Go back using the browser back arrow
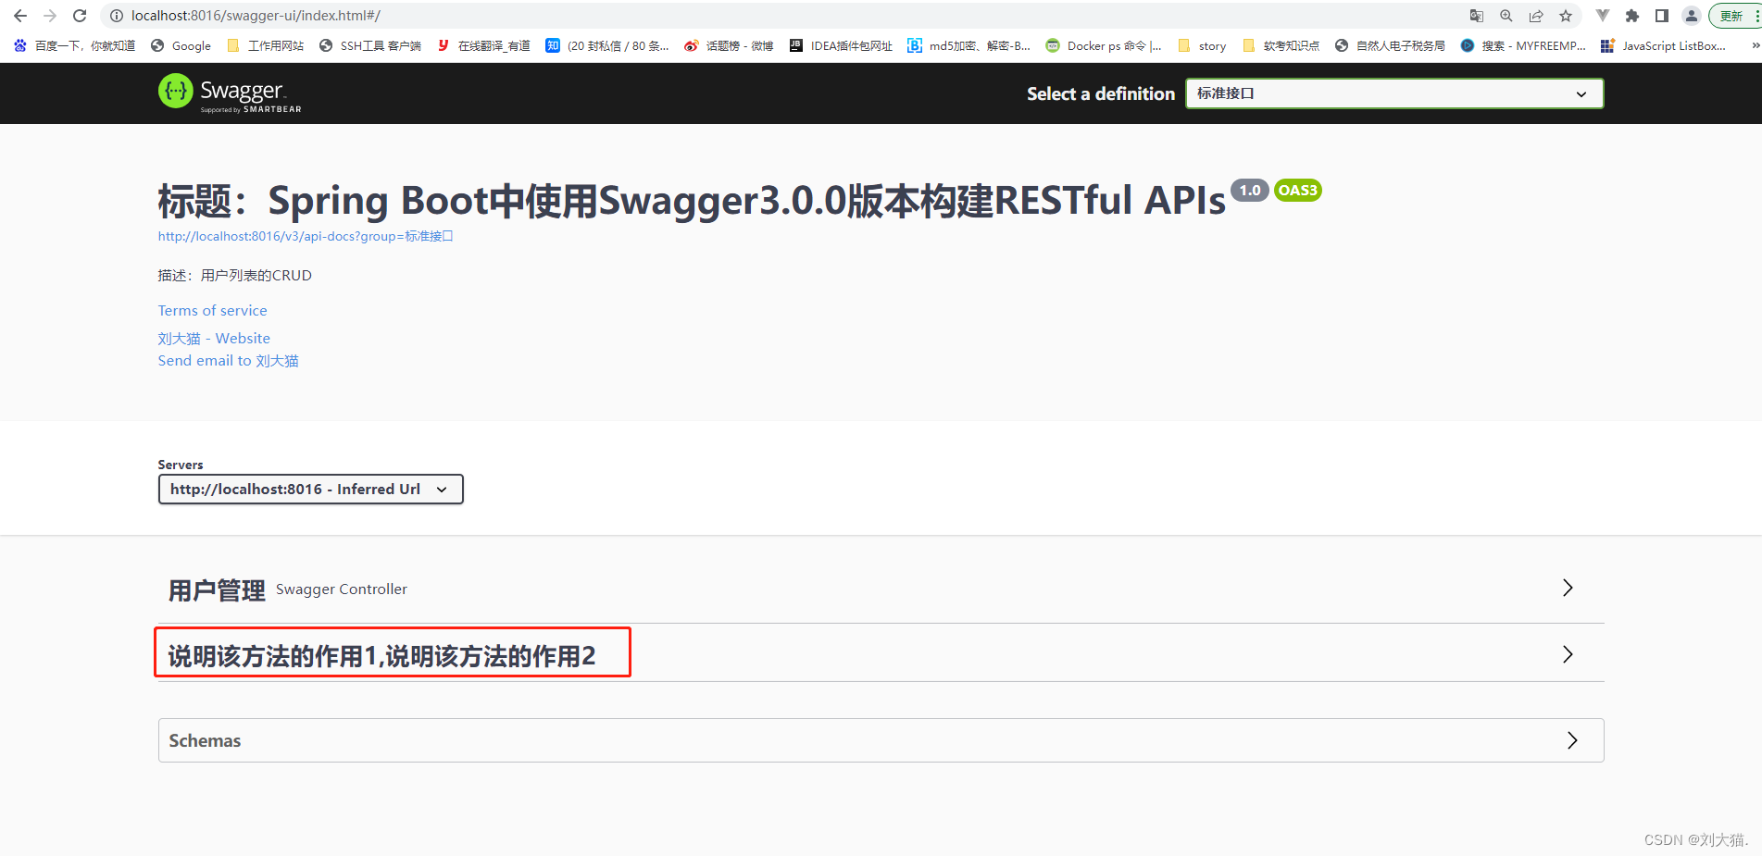Screen dimensions: 1762x856 (20, 16)
